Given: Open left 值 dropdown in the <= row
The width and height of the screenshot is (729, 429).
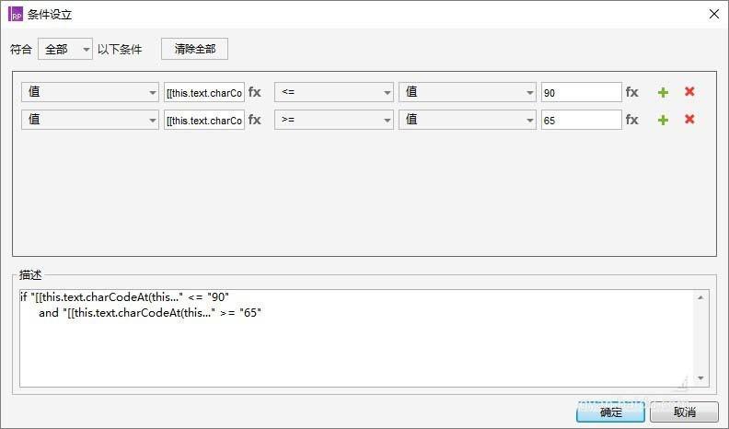Looking at the screenshot, I should point(90,92).
